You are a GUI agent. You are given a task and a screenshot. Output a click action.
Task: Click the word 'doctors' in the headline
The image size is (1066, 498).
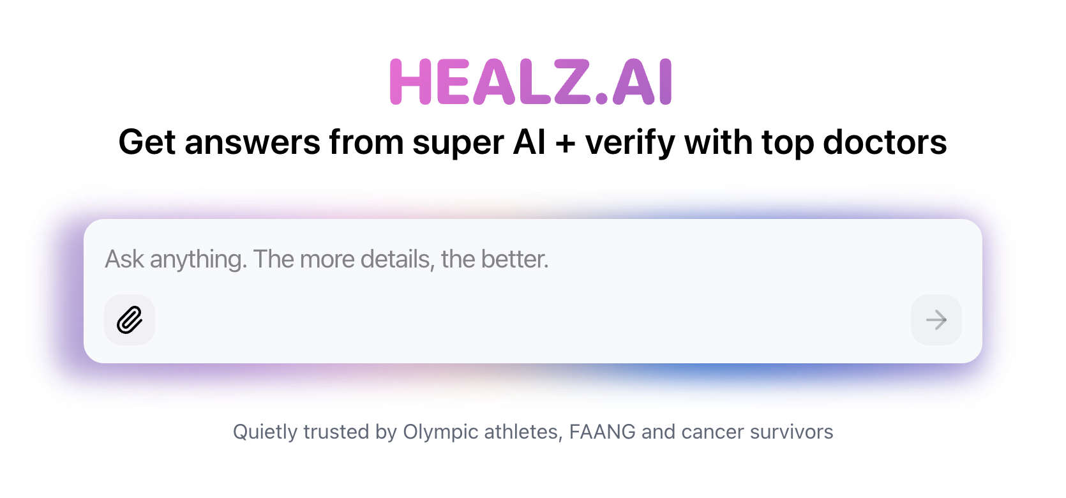tap(885, 142)
